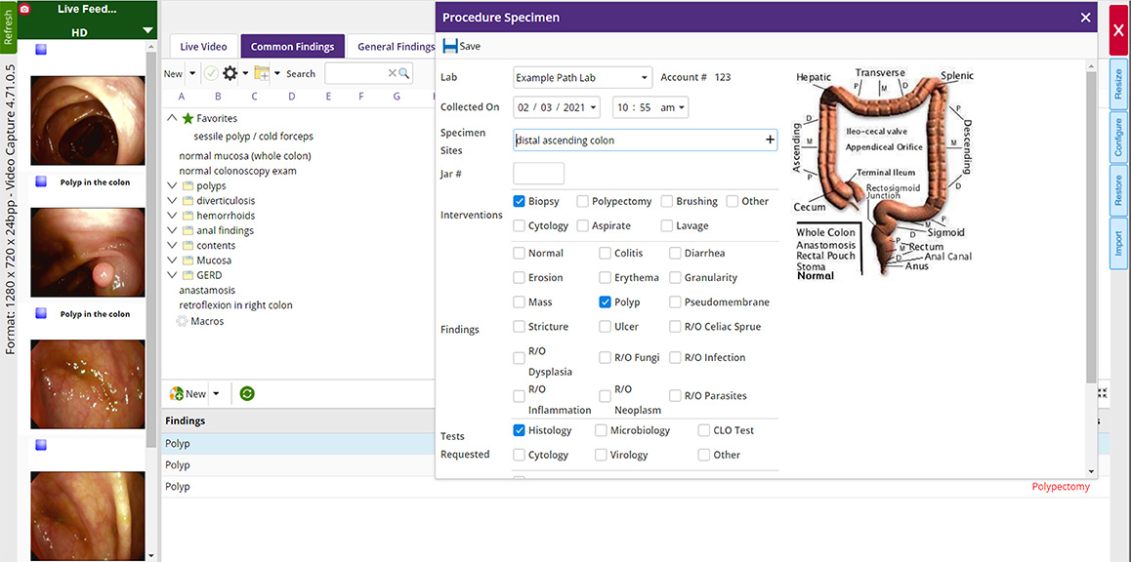Expand the polyps folder in the tree
Image resolution: width=1131 pixels, height=562 pixels.
(173, 185)
